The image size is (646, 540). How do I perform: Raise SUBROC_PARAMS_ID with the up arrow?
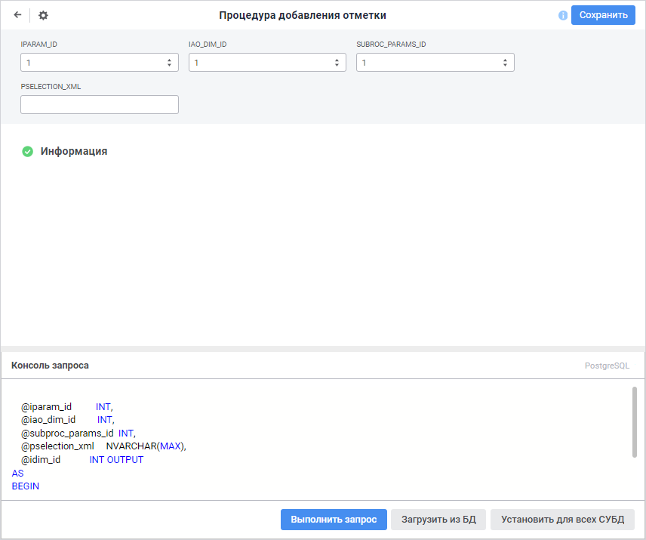(x=504, y=60)
